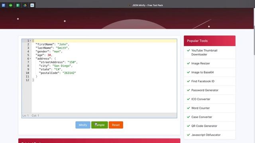Select the active white pinned tab icon
The height and width of the screenshot is (143, 255).
[x=32, y=5]
